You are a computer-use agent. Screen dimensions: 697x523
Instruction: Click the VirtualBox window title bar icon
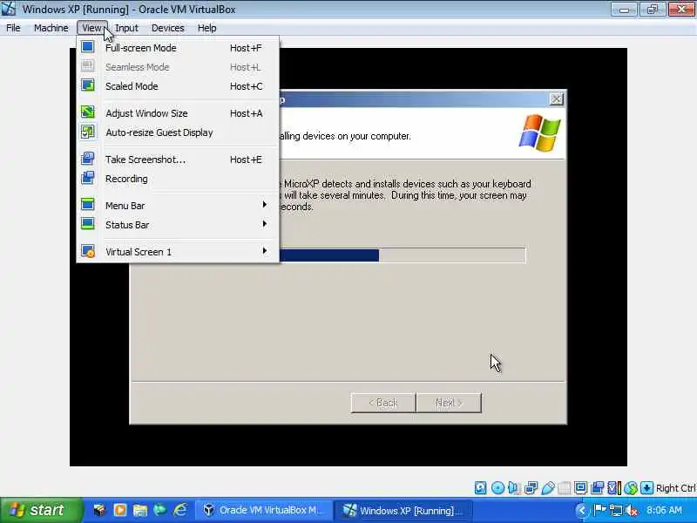pyautogui.click(x=9, y=9)
